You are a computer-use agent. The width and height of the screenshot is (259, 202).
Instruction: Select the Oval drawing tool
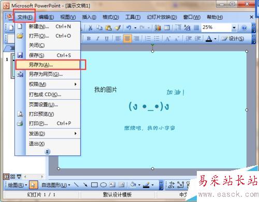[x=104, y=185]
